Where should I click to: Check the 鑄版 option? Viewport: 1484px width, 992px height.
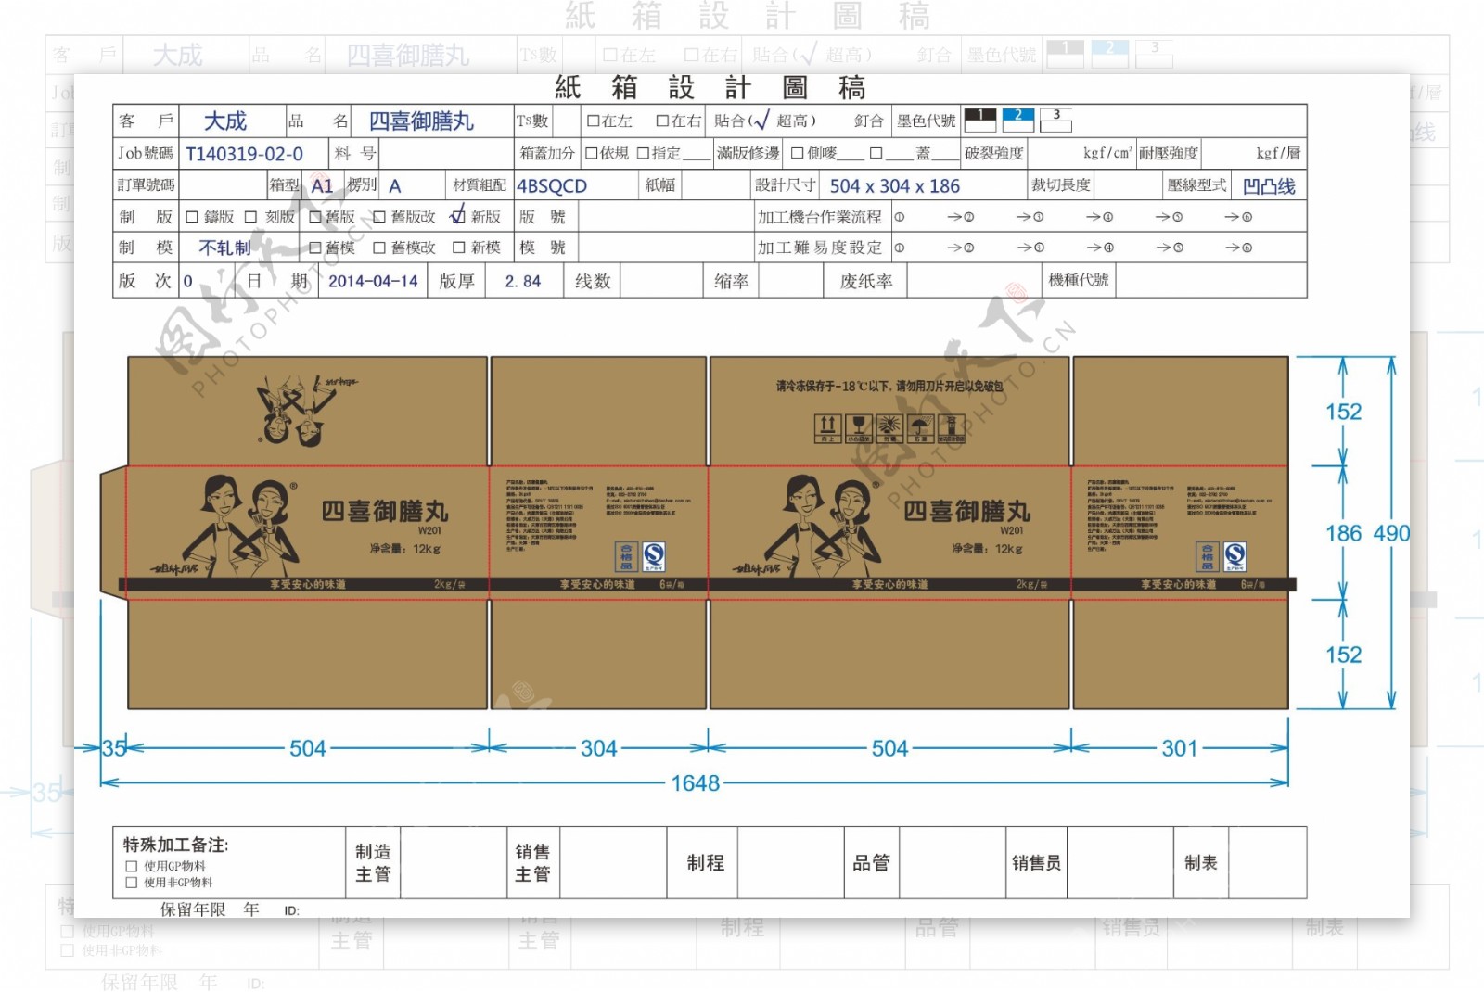(x=192, y=217)
